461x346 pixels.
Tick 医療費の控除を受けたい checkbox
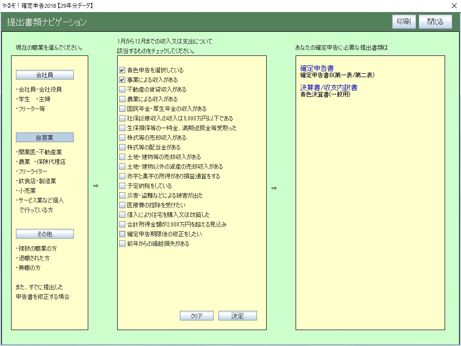[x=122, y=205]
